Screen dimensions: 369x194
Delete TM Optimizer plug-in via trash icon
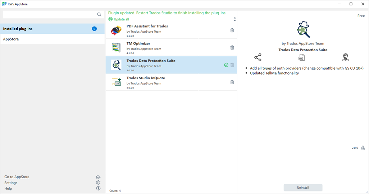(232, 48)
